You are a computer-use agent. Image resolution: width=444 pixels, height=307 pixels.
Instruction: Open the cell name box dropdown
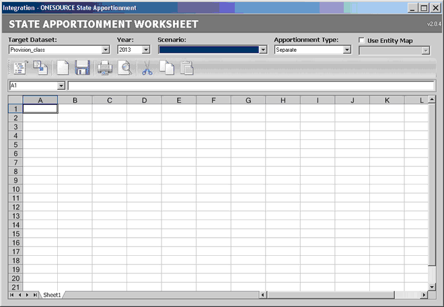61,86
